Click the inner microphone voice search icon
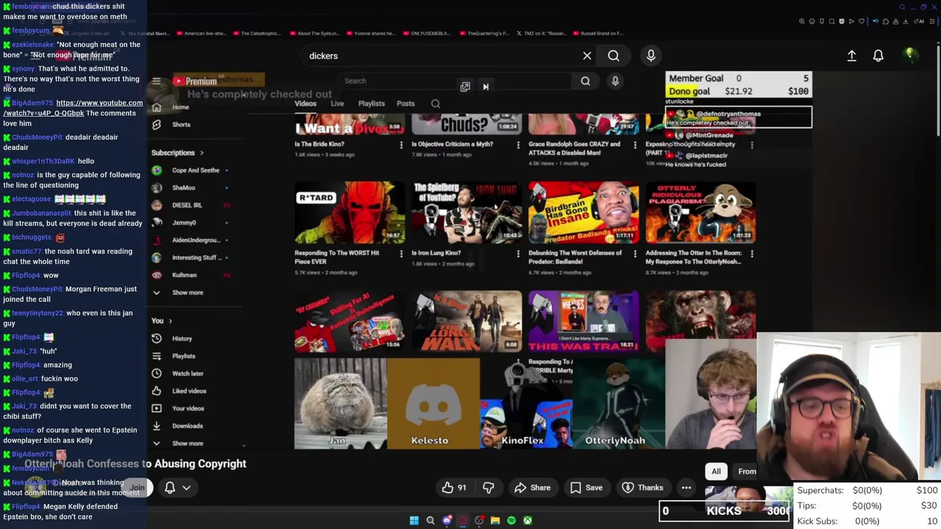Image resolution: width=941 pixels, height=529 pixels. pyautogui.click(x=615, y=81)
